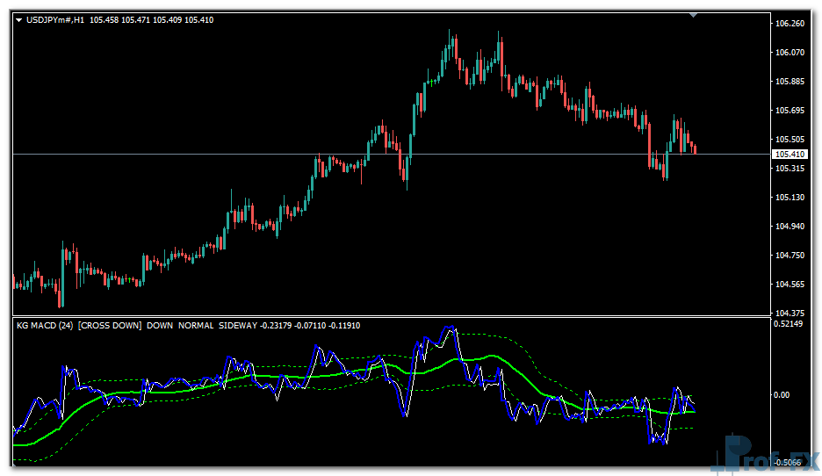The image size is (822, 476).
Task: Click the KG MACD (24) indicator label
Action: click(45, 326)
